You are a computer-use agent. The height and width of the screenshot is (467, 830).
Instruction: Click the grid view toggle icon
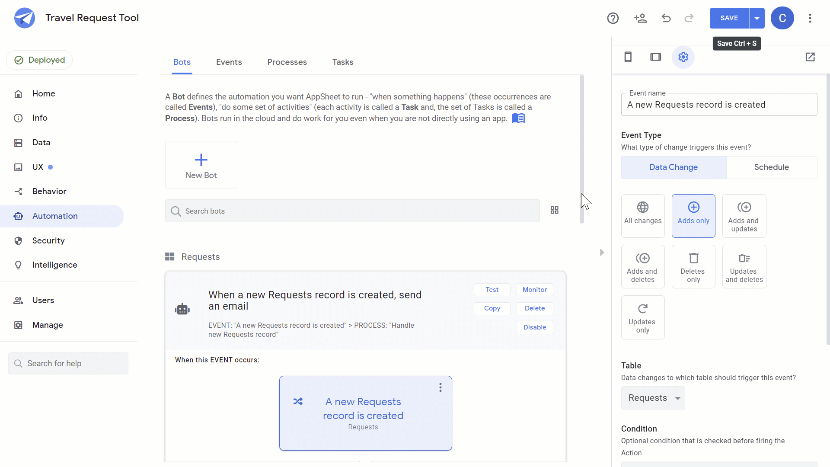pyautogui.click(x=554, y=211)
